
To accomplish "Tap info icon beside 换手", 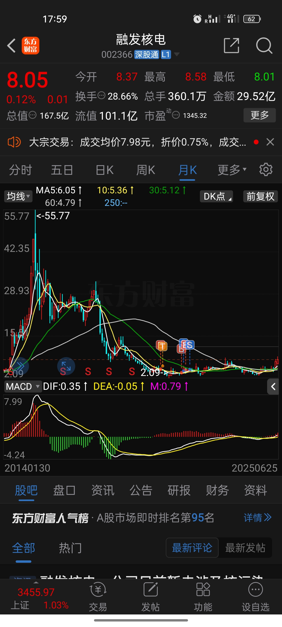I will (101, 95).
